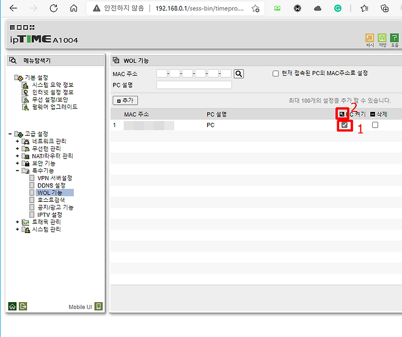Select WOL 기능 menu item
The width and height of the screenshot is (402, 337).
pos(50,193)
